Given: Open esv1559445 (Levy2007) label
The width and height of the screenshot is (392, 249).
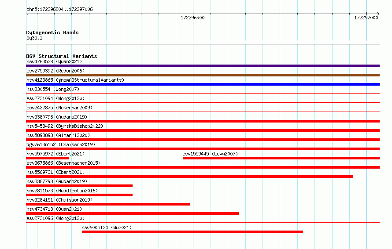Looking at the screenshot, I should pyautogui.click(x=210, y=154).
